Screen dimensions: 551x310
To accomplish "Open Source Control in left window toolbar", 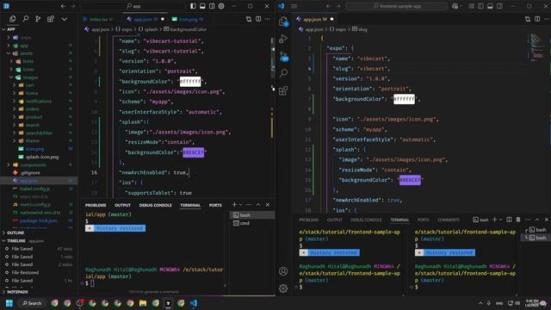I will click(x=38, y=19).
